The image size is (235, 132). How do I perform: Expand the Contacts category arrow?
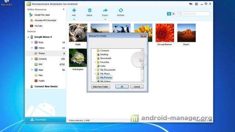click(32, 59)
